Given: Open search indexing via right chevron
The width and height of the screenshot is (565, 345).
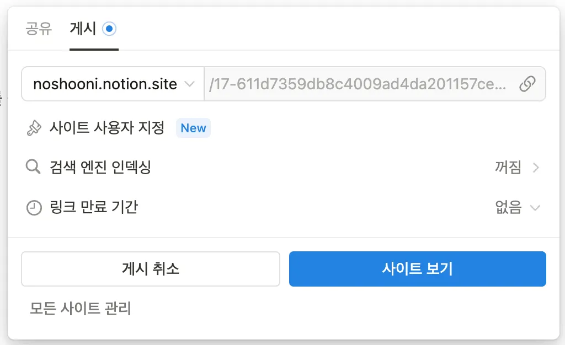Looking at the screenshot, I should click(535, 168).
